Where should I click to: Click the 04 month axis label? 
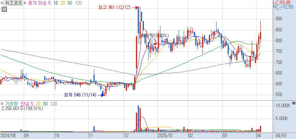click(x=259, y=136)
